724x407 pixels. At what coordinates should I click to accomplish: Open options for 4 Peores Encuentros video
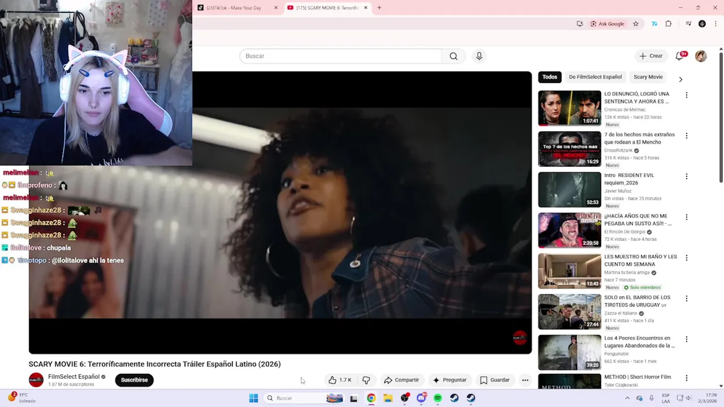pos(687,339)
